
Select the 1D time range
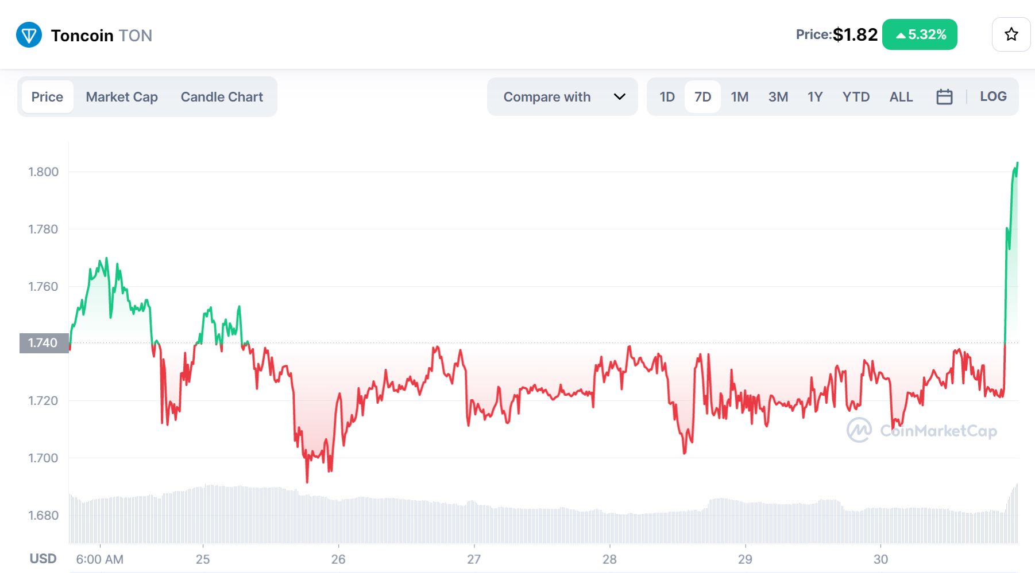(x=667, y=97)
